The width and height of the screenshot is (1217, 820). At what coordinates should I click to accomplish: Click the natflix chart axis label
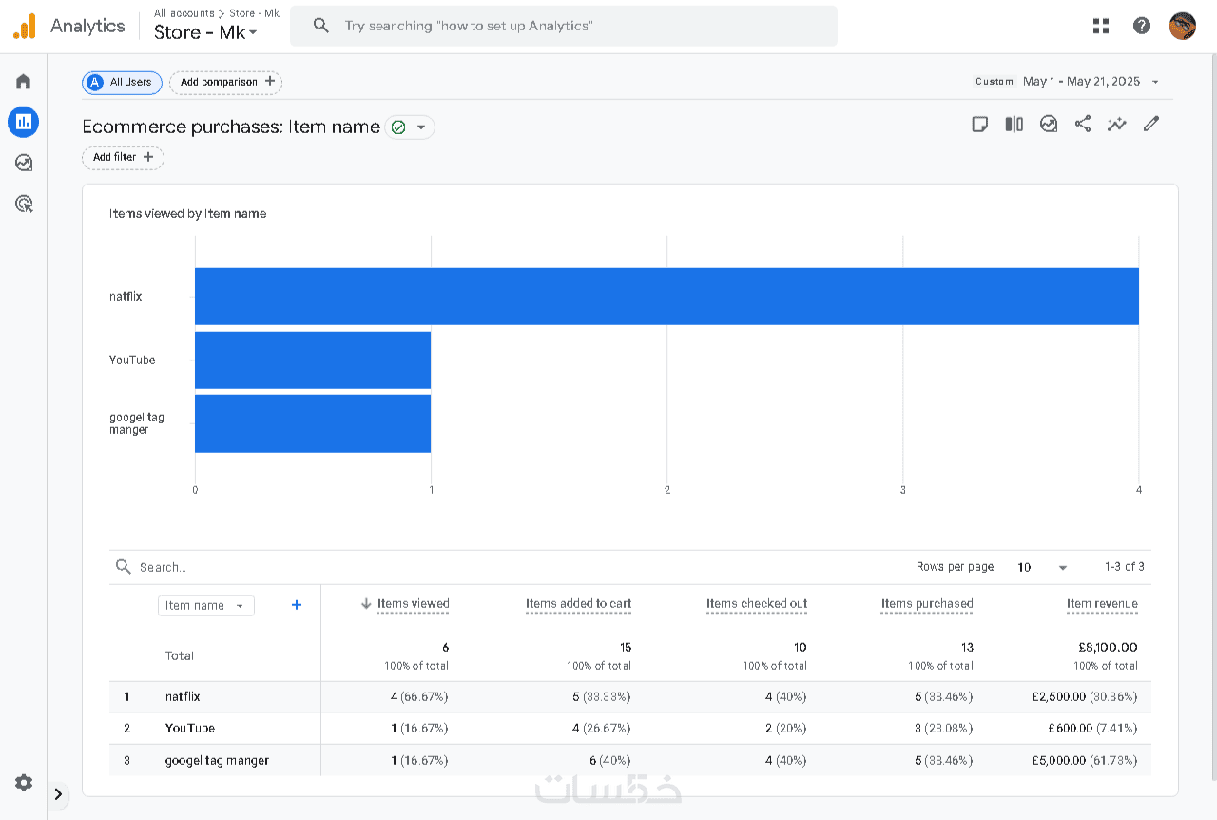click(x=126, y=297)
